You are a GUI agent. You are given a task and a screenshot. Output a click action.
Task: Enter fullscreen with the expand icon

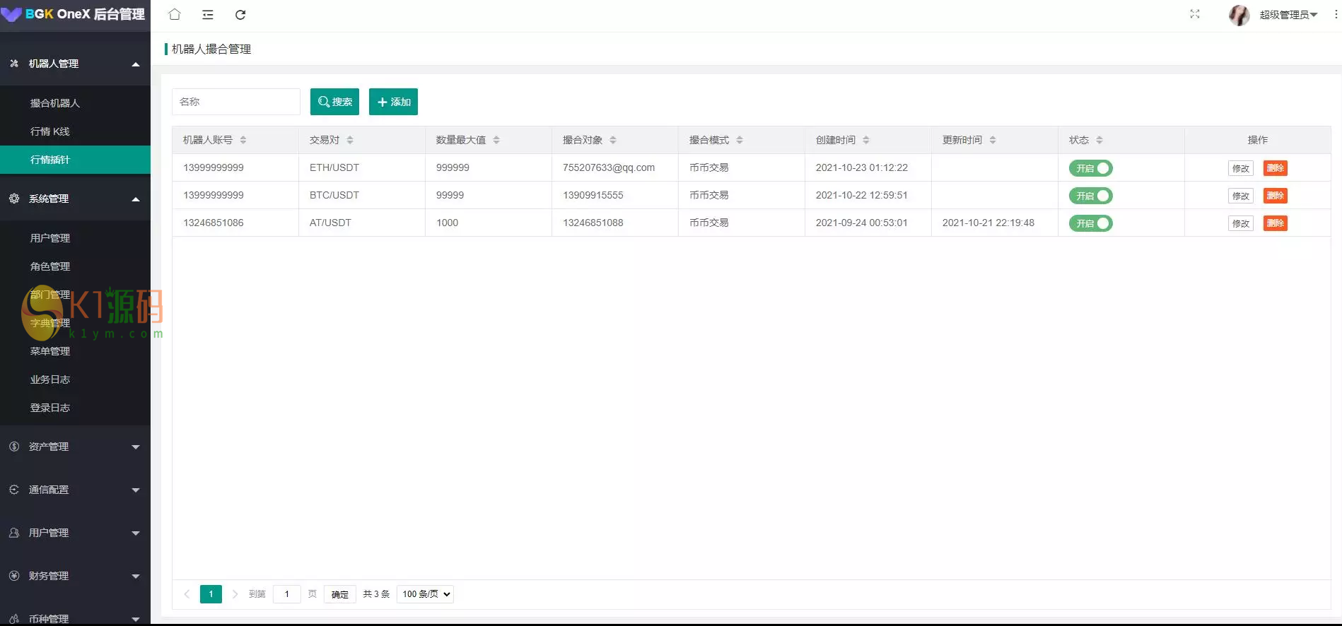[x=1195, y=14]
